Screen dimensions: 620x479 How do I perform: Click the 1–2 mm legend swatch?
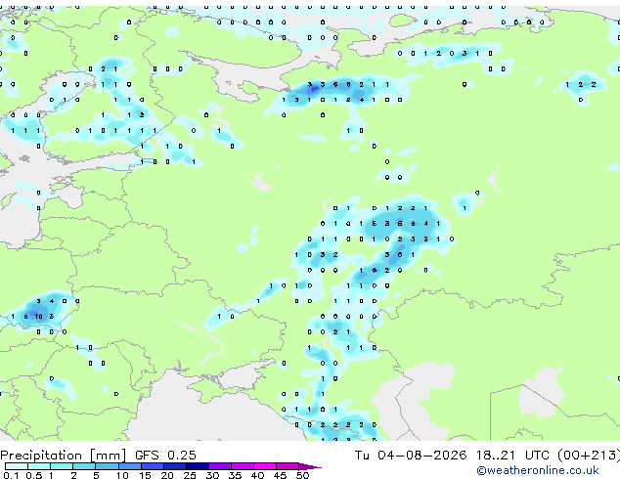click(62, 466)
